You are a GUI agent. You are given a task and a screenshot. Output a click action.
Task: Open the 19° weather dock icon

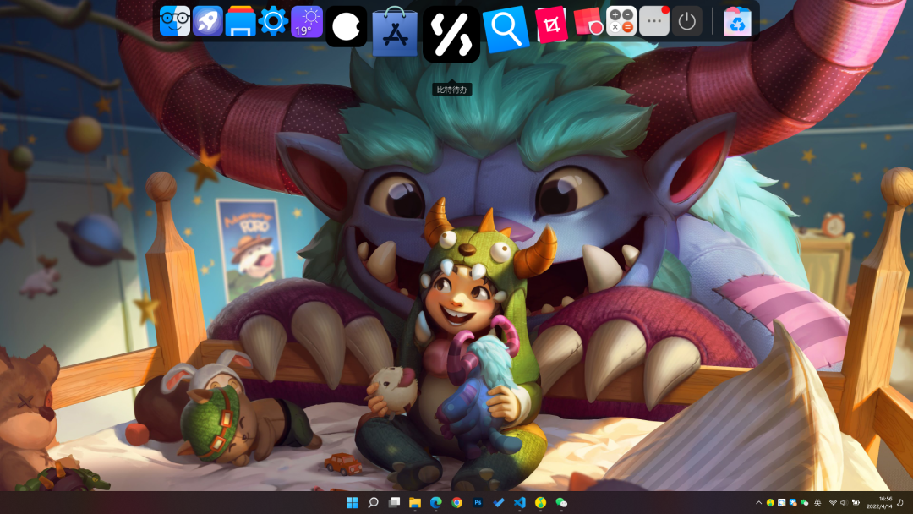pos(307,22)
